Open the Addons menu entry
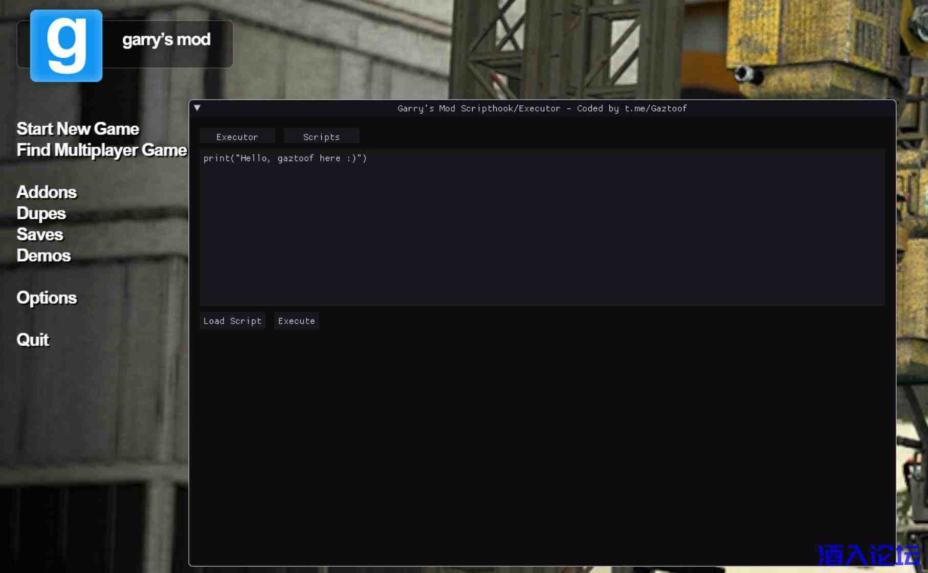Viewport: 928px width, 573px height. [47, 192]
